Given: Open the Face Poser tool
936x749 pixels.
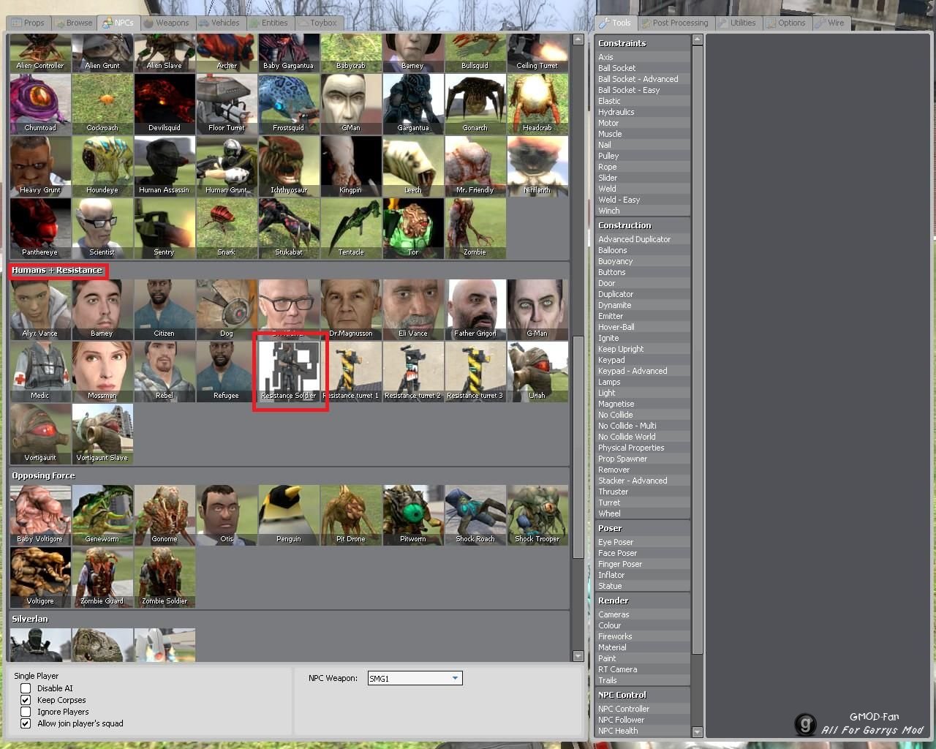Looking at the screenshot, I should [x=643, y=553].
